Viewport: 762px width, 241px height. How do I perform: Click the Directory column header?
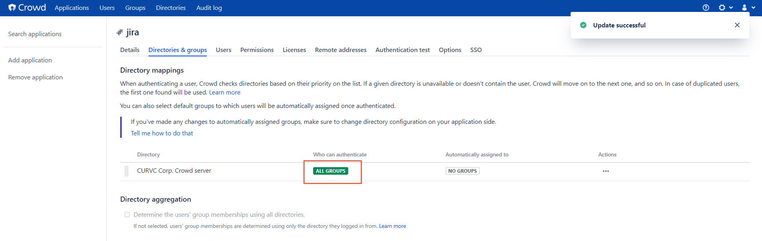[148, 155]
